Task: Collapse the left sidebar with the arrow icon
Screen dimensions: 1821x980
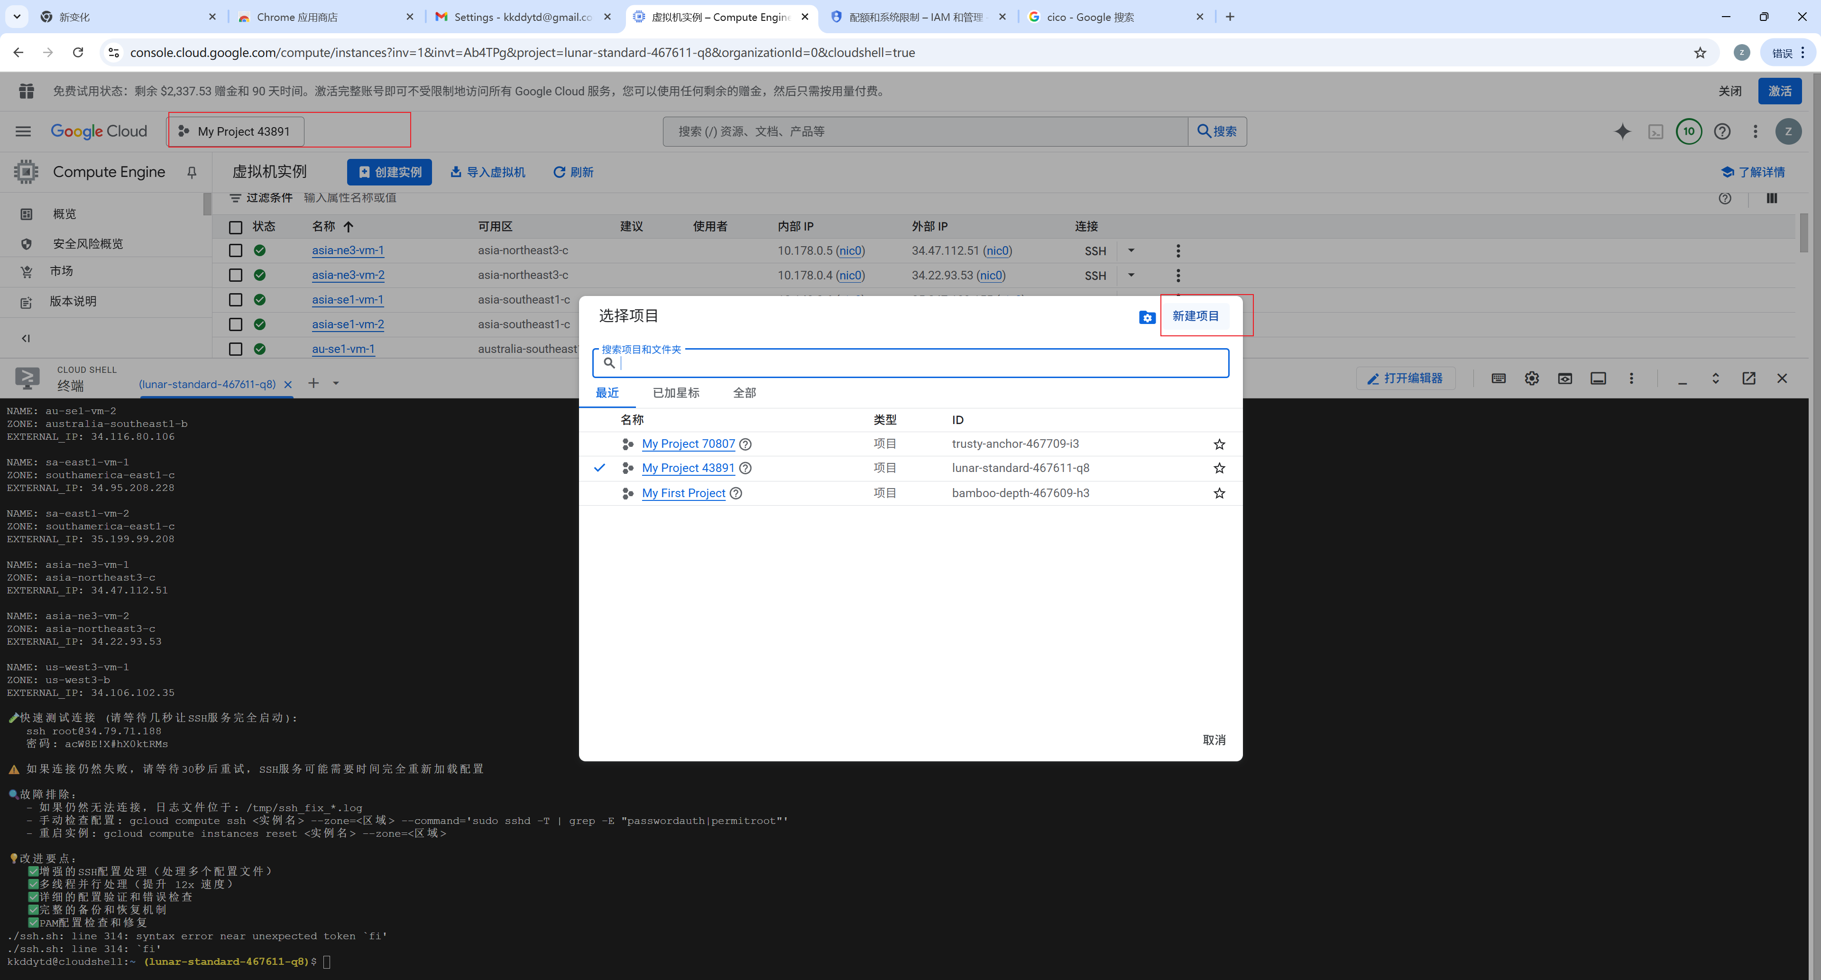Action: click(x=26, y=338)
